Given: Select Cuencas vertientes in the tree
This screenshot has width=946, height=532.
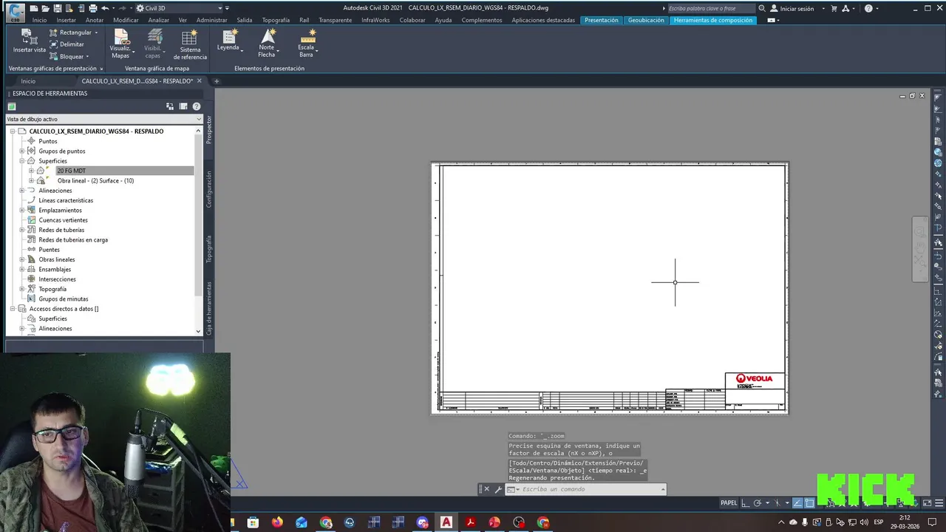Looking at the screenshot, I should coord(63,220).
